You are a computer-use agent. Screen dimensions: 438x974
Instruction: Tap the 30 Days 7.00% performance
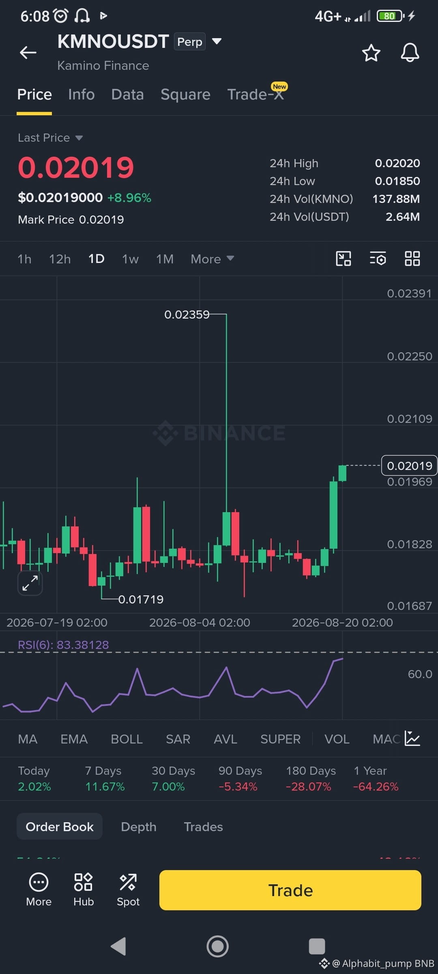tap(173, 778)
